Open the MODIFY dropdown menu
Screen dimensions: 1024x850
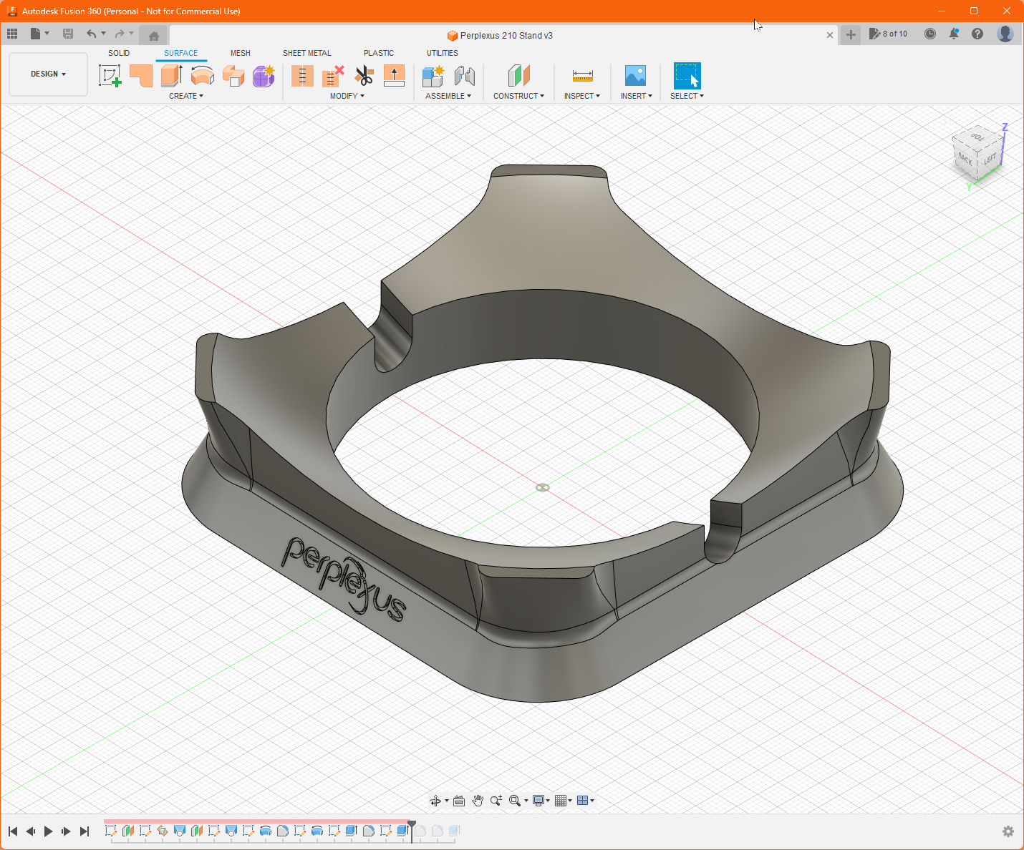click(347, 96)
